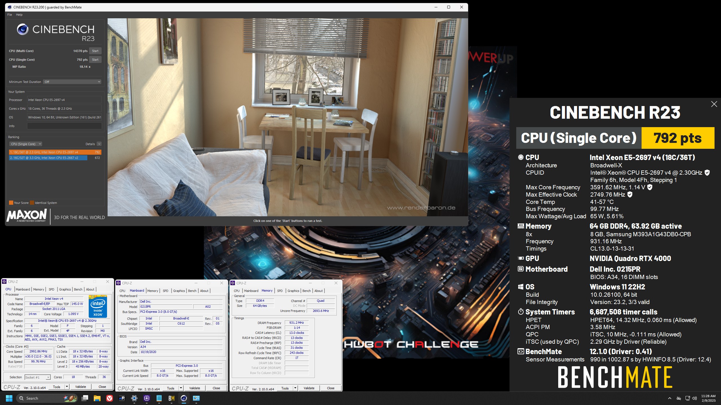721x405 pixels.
Task: Open Tools dropdown arrow in CPU-Z Mainboard window
Action: pyautogui.click(x=181, y=388)
